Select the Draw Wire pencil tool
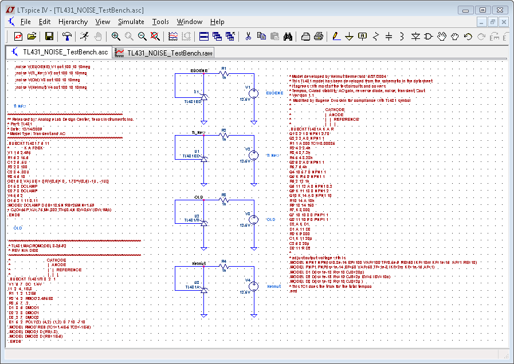The image size is (514, 364). coord(336,36)
